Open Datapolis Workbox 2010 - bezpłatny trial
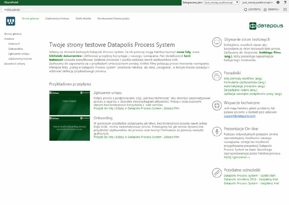 click(x=251, y=179)
